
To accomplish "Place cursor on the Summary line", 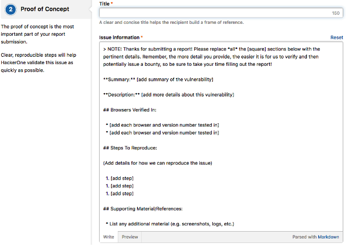I will coord(158,79).
